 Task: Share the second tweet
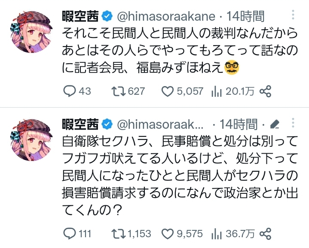pyautogui.click(x=266, y=233)
